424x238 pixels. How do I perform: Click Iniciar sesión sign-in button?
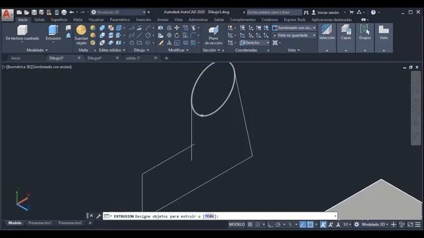(328, 13)
